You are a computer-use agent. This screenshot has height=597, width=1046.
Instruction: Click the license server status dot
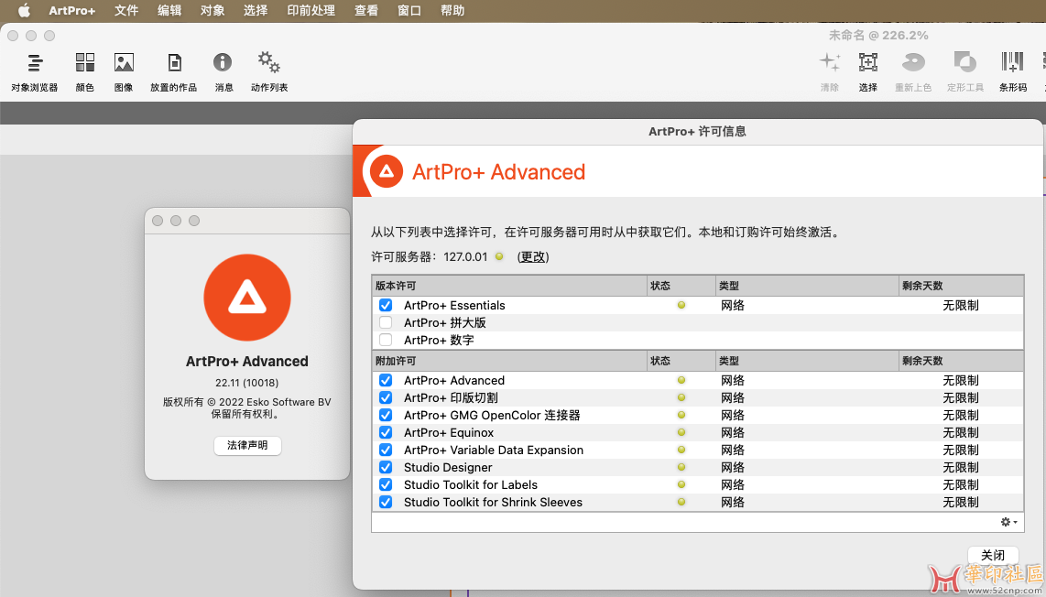click(498, 256)
